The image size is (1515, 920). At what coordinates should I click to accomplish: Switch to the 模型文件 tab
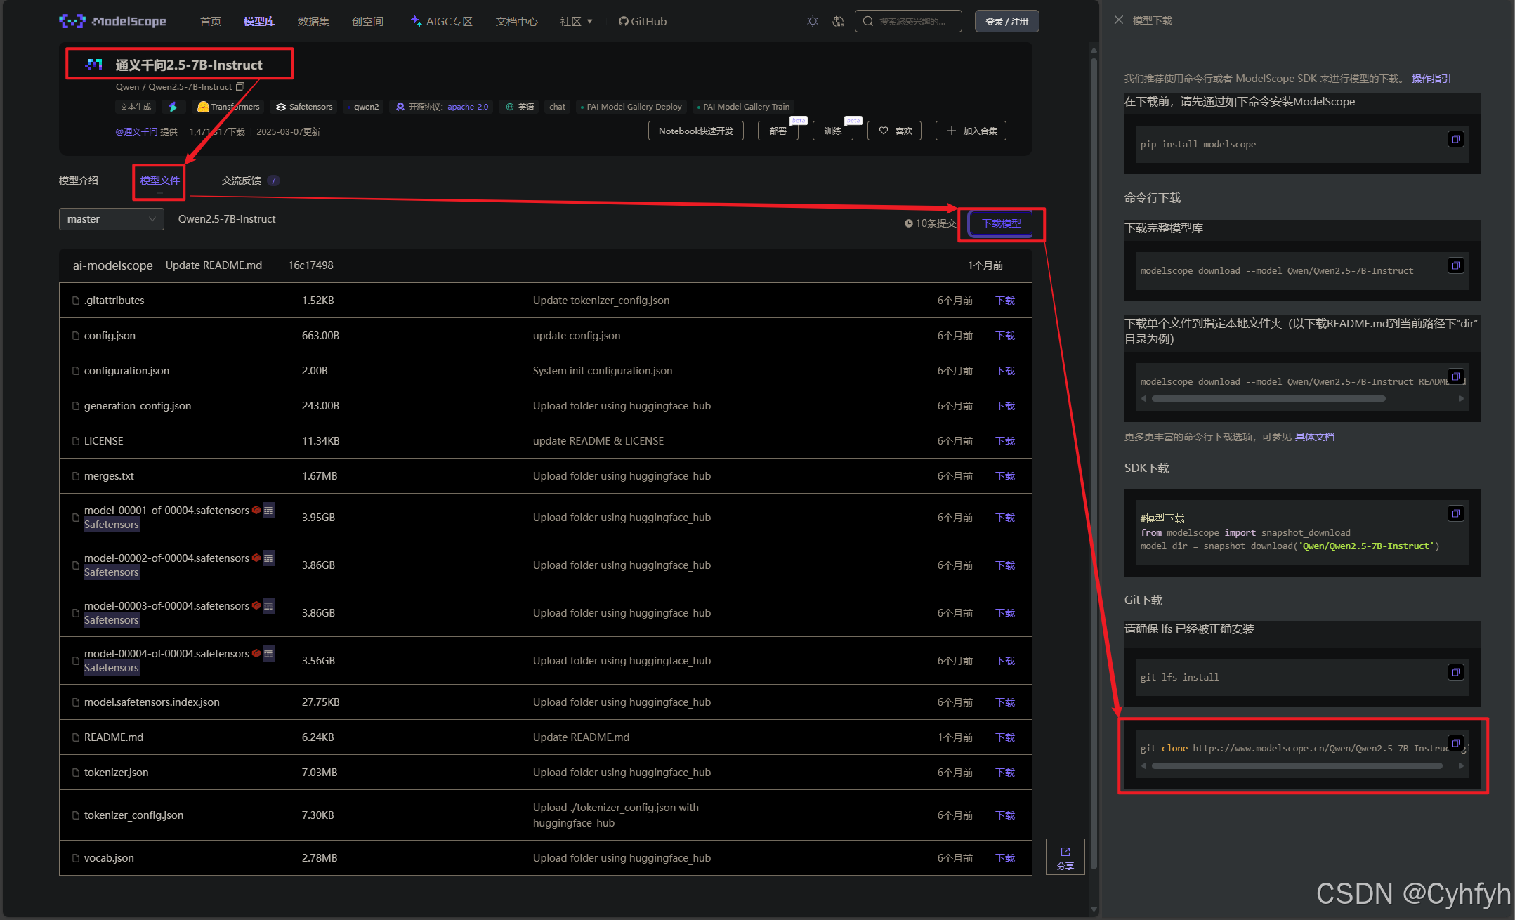[159, 180]
